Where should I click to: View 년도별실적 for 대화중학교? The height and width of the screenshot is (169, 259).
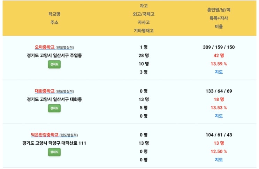point(65,91)
